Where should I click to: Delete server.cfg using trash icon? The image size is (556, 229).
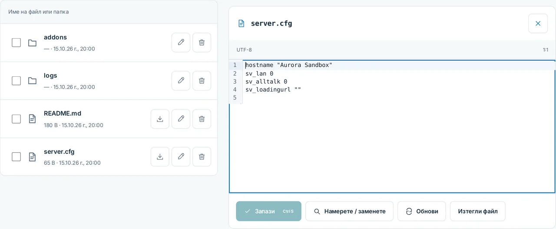click(202, 157)
